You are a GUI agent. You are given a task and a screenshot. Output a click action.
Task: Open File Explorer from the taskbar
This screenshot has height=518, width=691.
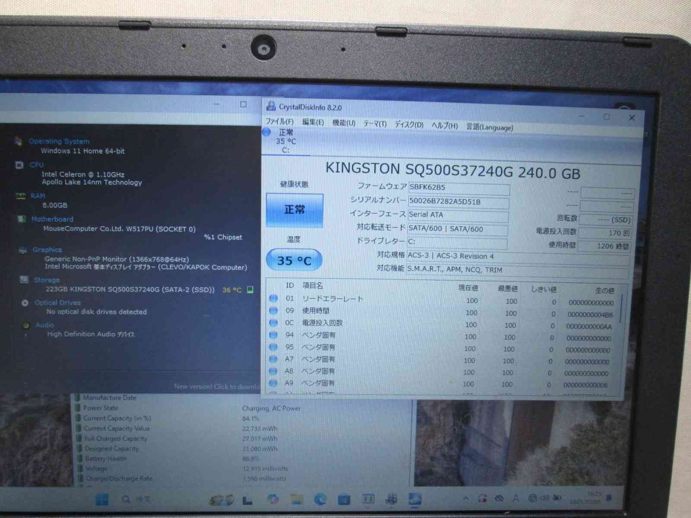pyautogui.click(x=297, y=499)
